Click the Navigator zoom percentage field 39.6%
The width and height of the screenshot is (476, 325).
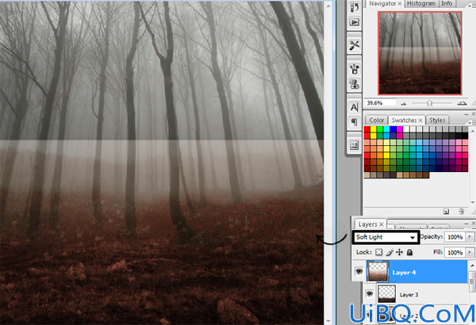coord(380,103)
